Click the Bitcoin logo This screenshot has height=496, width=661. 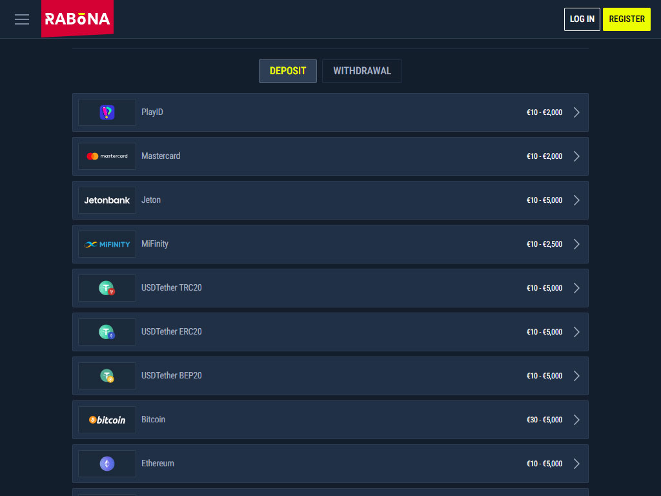click(107, 420)
